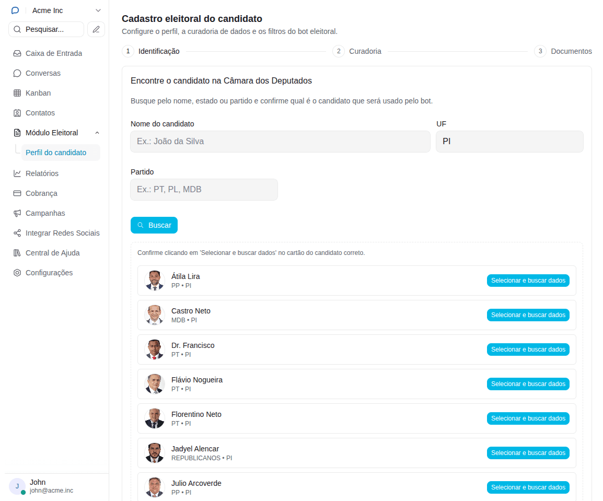Go to the Documentos step
Viewport: 603px width, 501px height.
point(571,51)
